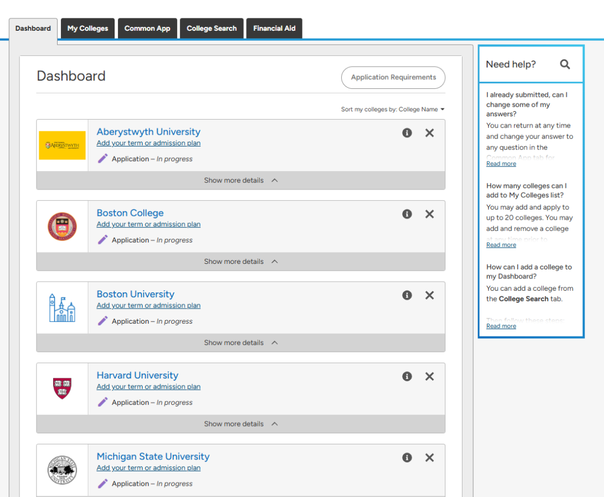Click 'I already submitted' help question
Viewport: 604px width, 497px height.
pyautogui.click(x=527, y=105)
